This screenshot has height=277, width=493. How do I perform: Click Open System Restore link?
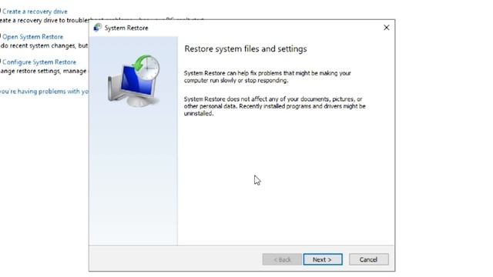pos(32,37)
